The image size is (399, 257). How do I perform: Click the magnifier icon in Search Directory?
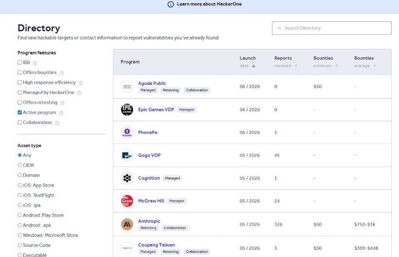click(x=279, y=28)
